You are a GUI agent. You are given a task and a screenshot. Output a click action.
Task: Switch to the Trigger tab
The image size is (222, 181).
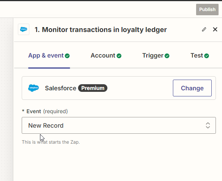pos(156,56)
